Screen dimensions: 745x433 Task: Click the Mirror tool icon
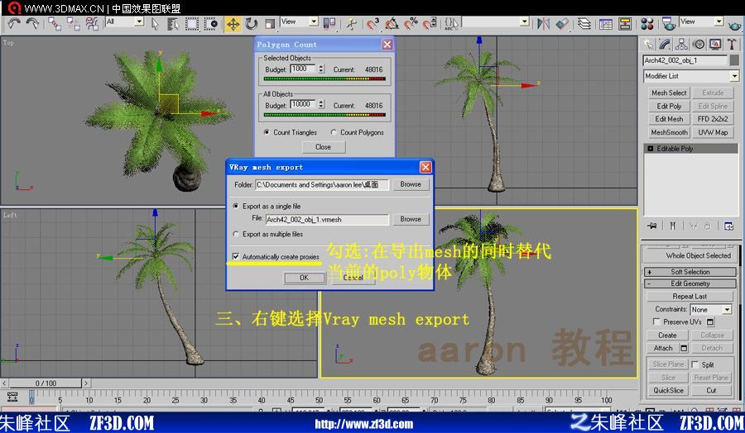click(544, 24)
